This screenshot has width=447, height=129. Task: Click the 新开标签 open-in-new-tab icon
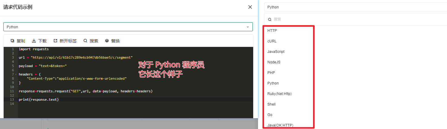click(x=55, y=41)
